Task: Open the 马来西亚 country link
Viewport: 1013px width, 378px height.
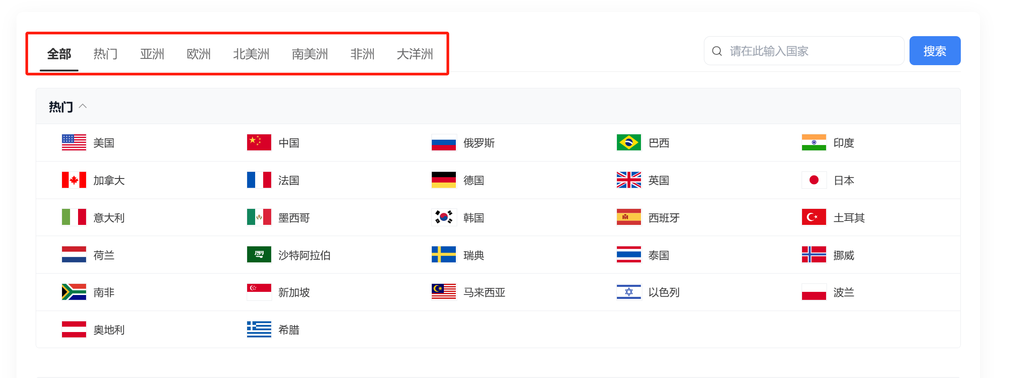Action: [484, 292]
